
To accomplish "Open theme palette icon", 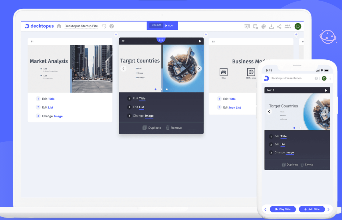I will point(264,27).
